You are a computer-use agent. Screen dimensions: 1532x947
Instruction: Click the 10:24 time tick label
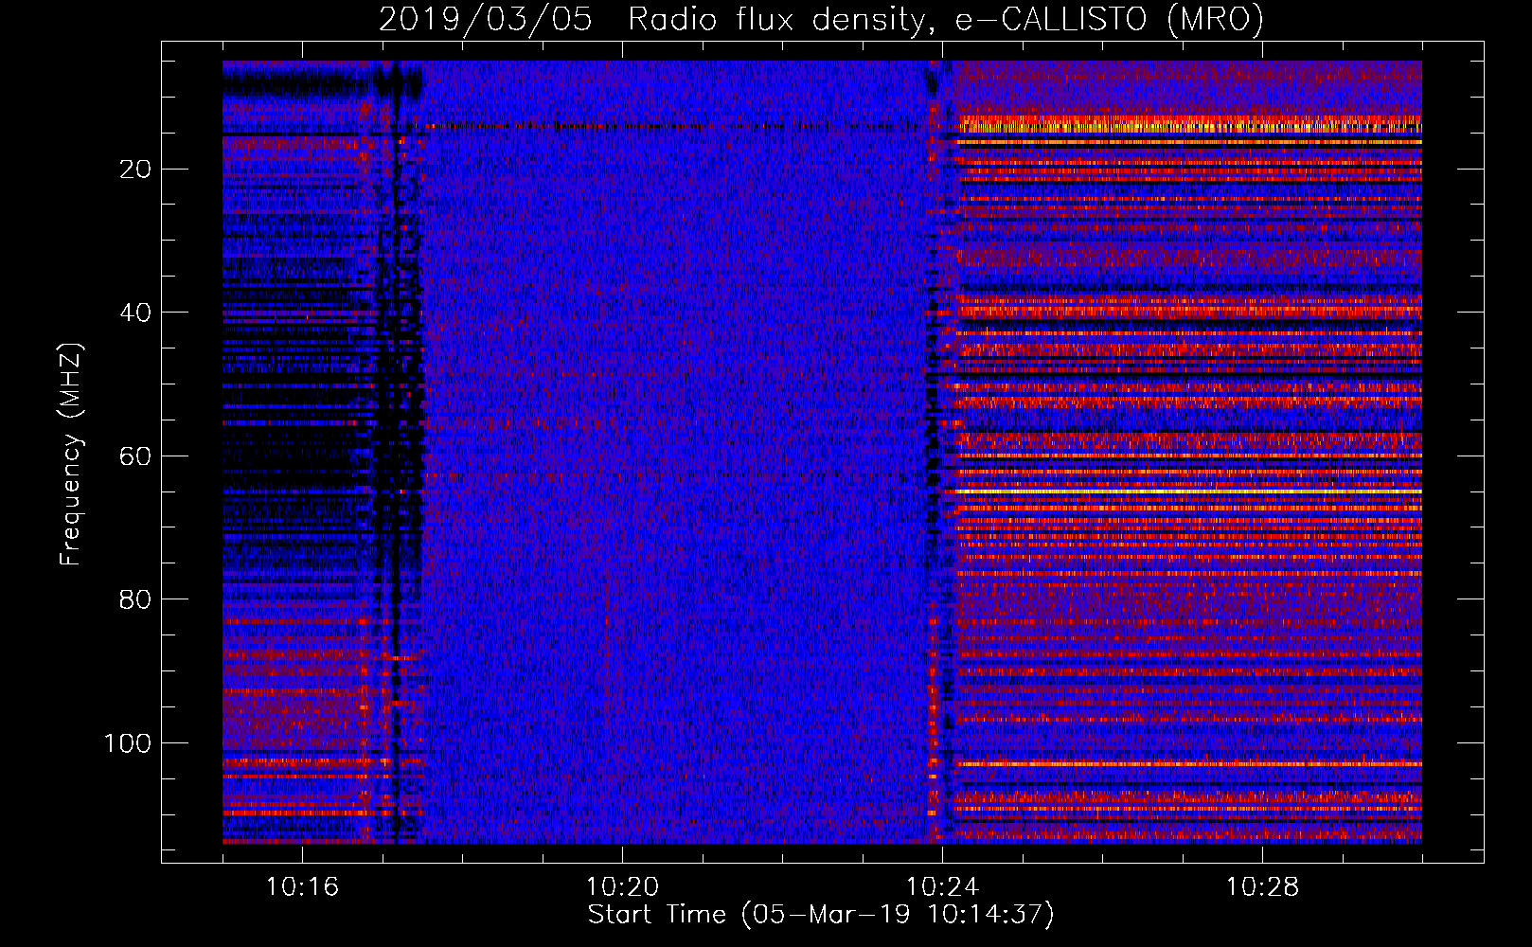pyautogui.click(x=942, y=887)
